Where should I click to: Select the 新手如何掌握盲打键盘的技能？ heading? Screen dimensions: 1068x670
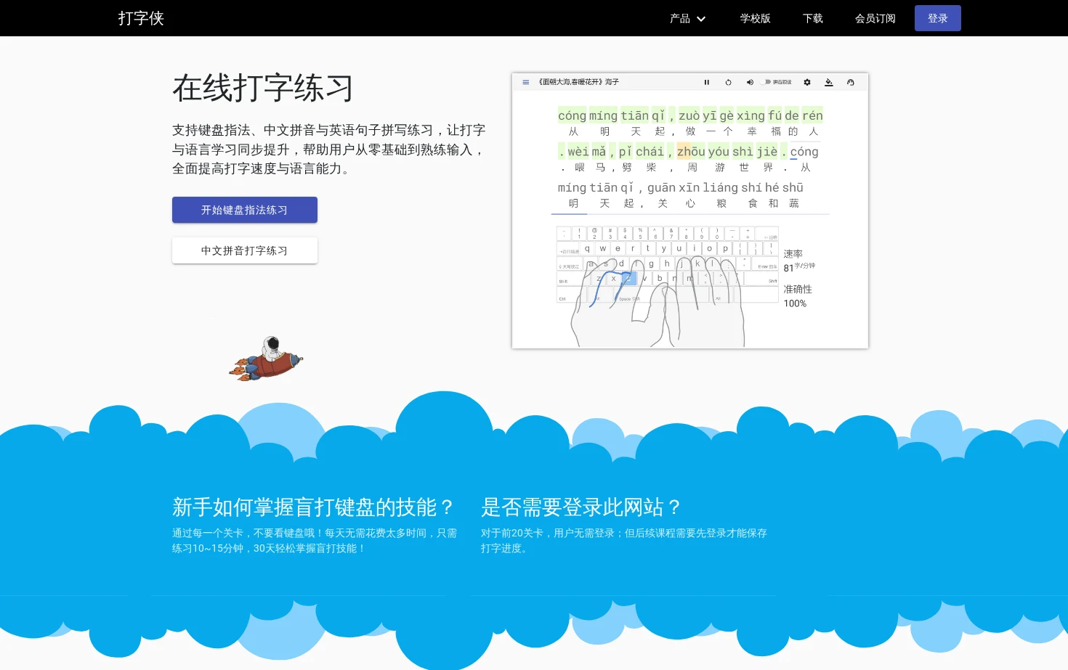tap(314, 507)
